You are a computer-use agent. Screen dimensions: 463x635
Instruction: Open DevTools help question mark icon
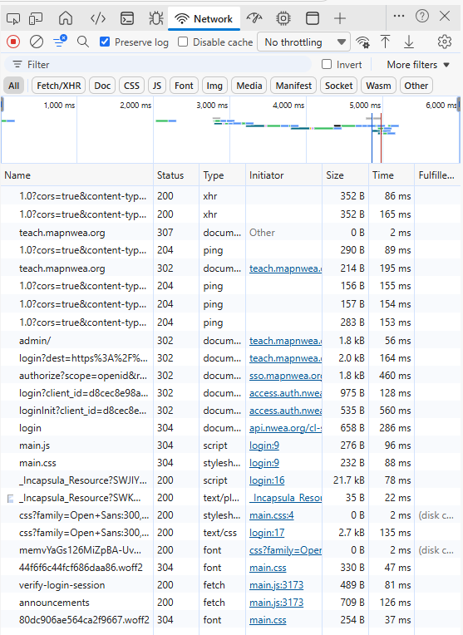click(x=422, y=16)
